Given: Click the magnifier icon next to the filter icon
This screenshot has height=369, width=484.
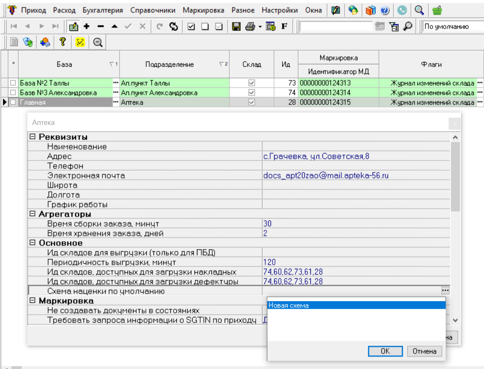Looking at the screenshot, I should tap(408, 27).
